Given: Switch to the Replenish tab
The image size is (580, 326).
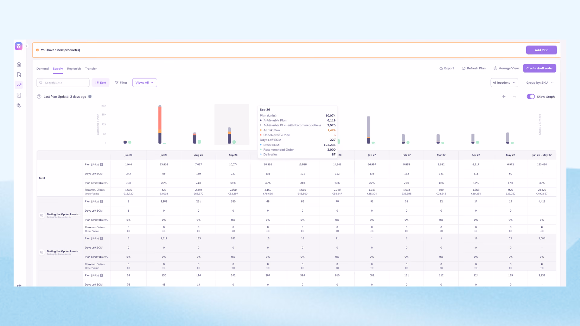Looking at the screenshot, I should click(x=74, y=69).
